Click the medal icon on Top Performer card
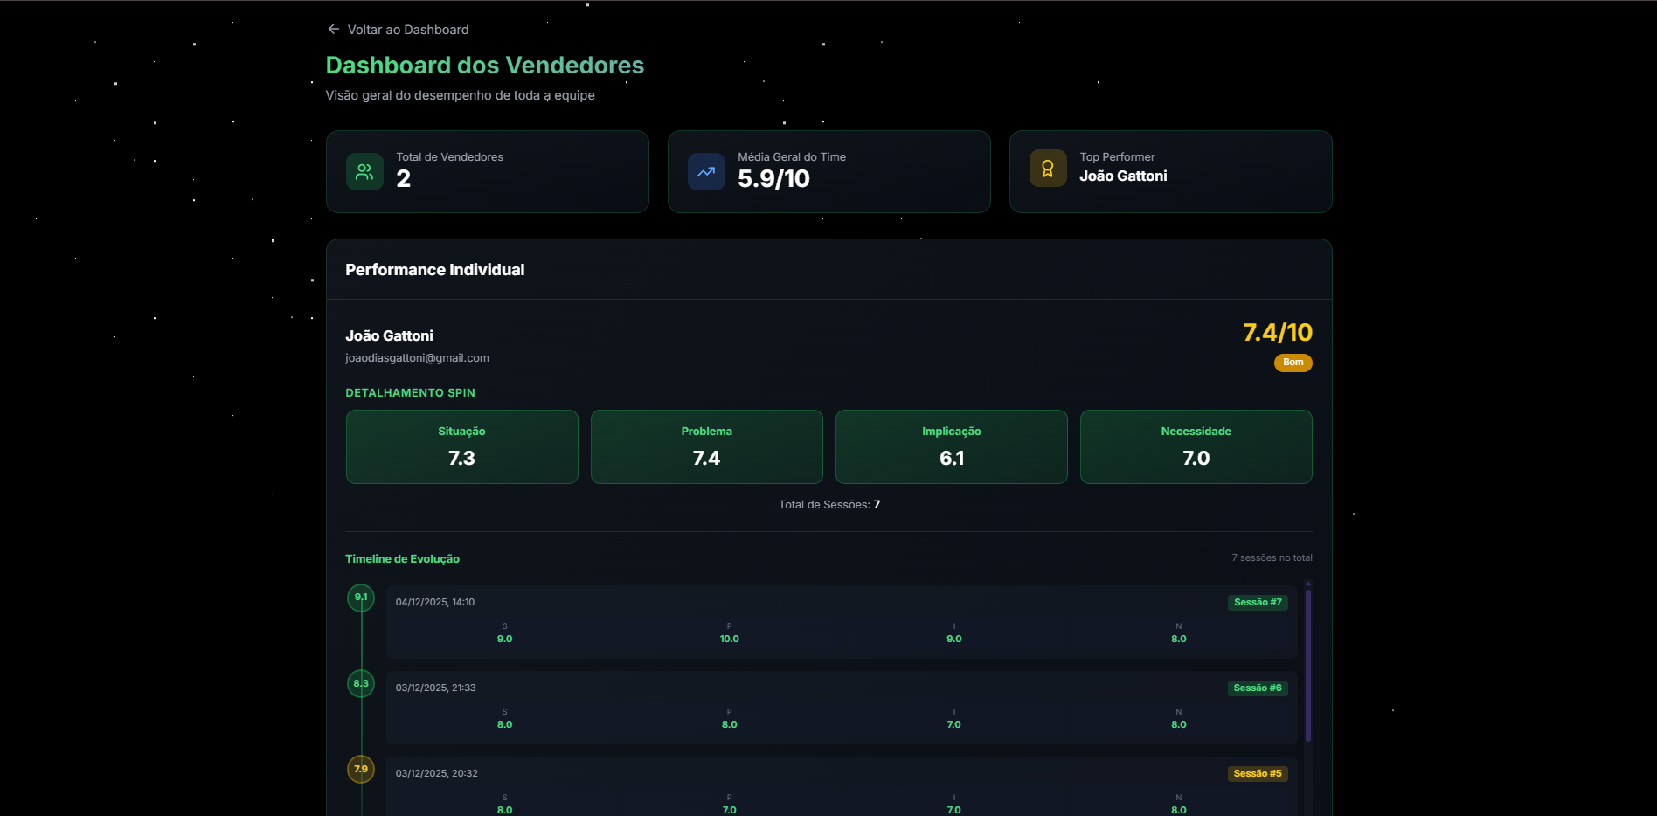The width and height of the screenshot is (1657, 816). tap(1047, 167)
